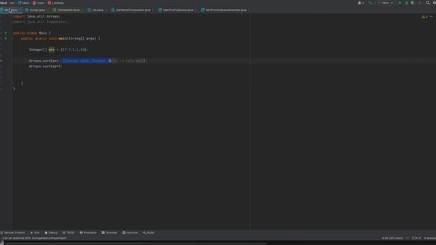Click the Arrays.sort(arr); line
The image size is (436, 245).
[45, 67]
